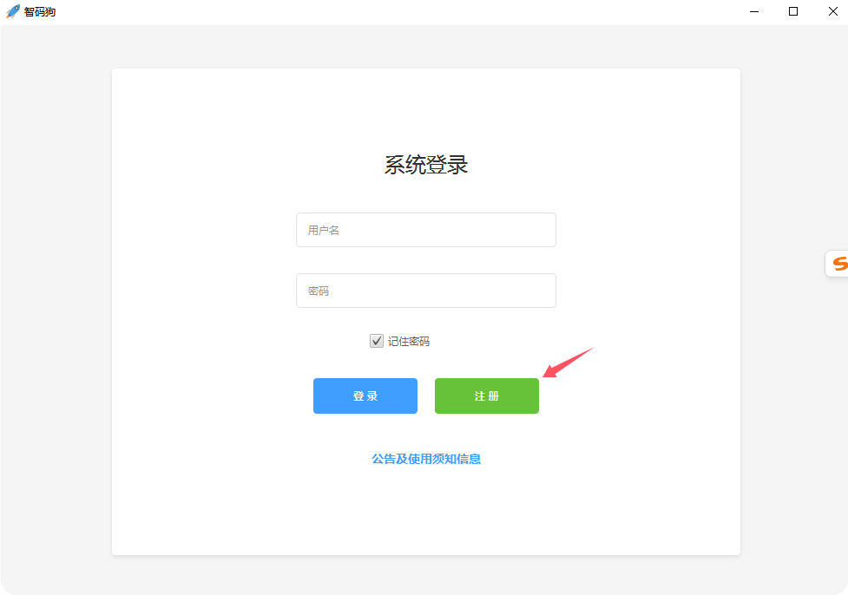
Task: Focus the 密码 input field
Action: point(425,291)
